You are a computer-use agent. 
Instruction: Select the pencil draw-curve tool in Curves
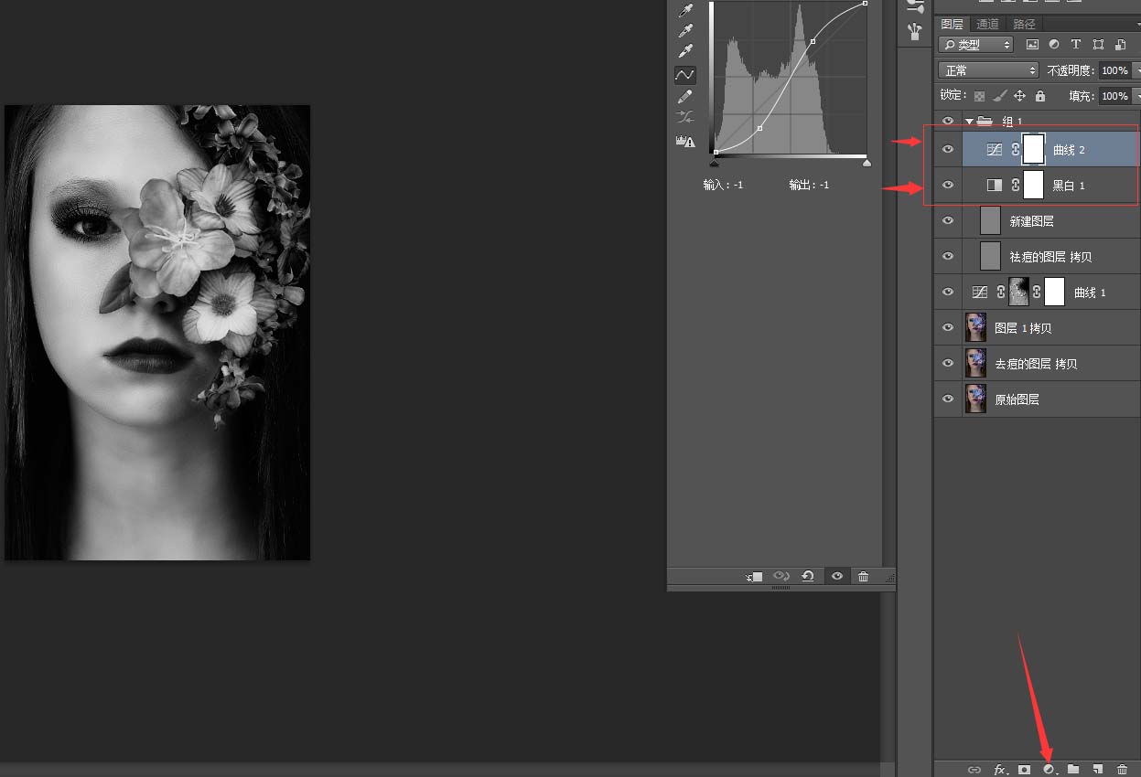click(x=684, y=96)
